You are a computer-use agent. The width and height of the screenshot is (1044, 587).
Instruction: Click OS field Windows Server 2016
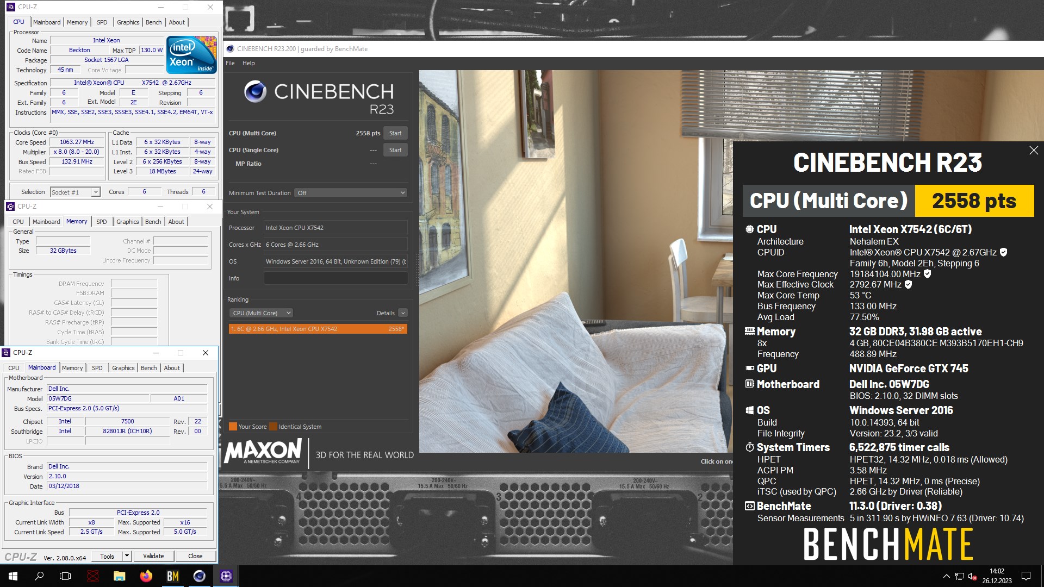click(335, 261)
